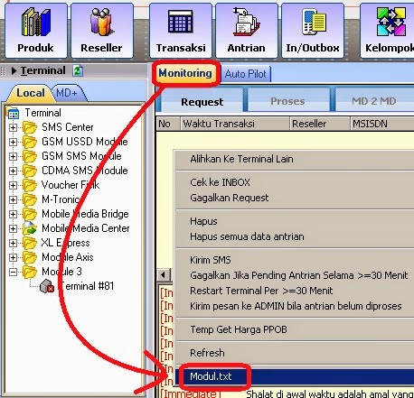This screenshot has width=414, height=398.
Task: Click the MSISDN column header
Action: [x=382, y=124]
